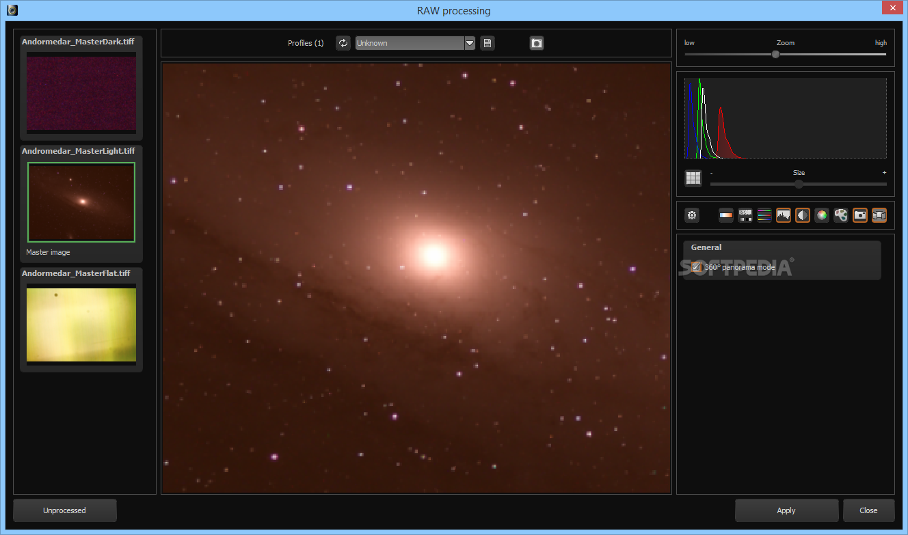The height and width of the screenshot is (535, 908).
Task: Select the panorama tool icon
Action: [879, 215]
